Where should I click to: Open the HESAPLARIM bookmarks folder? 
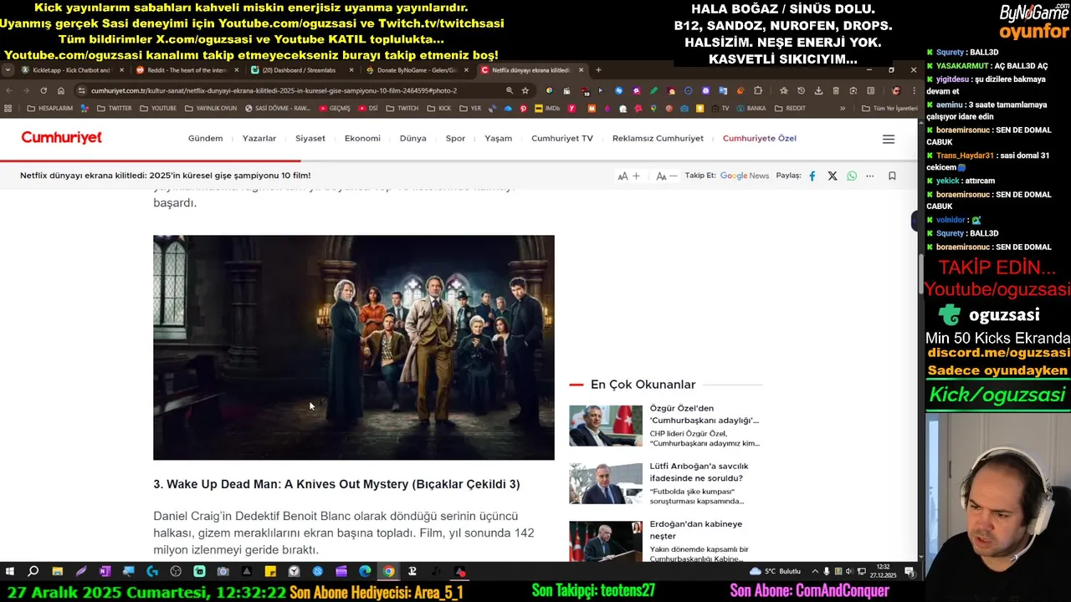(50, 108)
